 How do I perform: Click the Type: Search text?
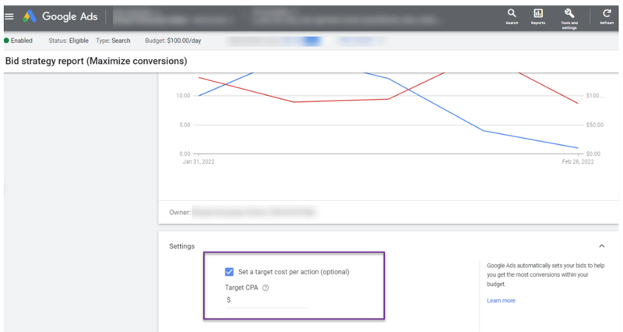[113, 41]
